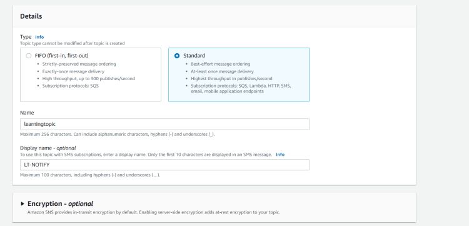Click the "Subscription protocols: SQS" bullet in FIFO card
The height and width of the screenshot is (226, 469).
pyautogui.click(x=71, y=86)
